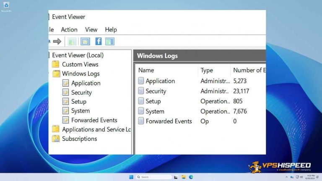This screenshot has height=181, width=322.
Task: Open the Help menu
Action: tap(111, 30)
